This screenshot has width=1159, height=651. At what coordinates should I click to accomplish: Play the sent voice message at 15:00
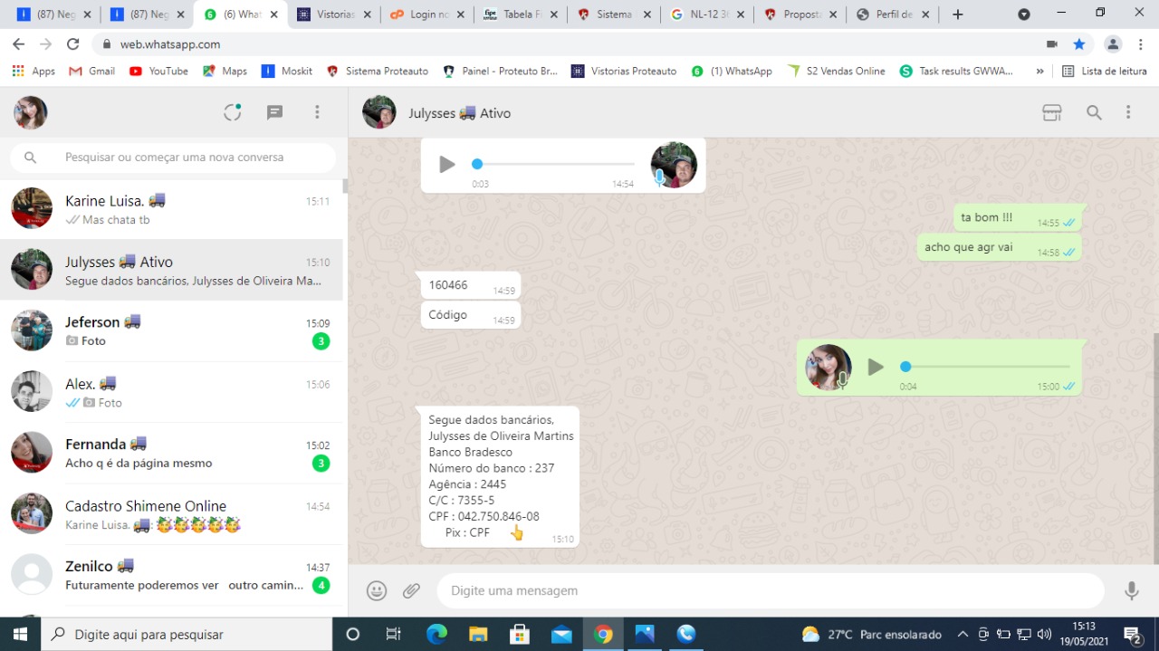(x=876, y=367)
